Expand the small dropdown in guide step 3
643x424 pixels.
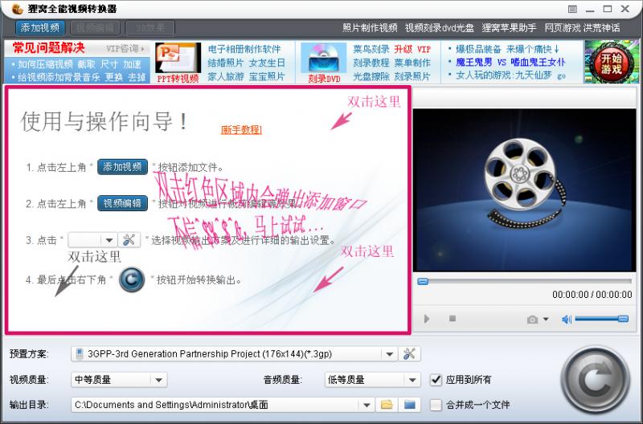pyautogui.click(x=109, y=240)
